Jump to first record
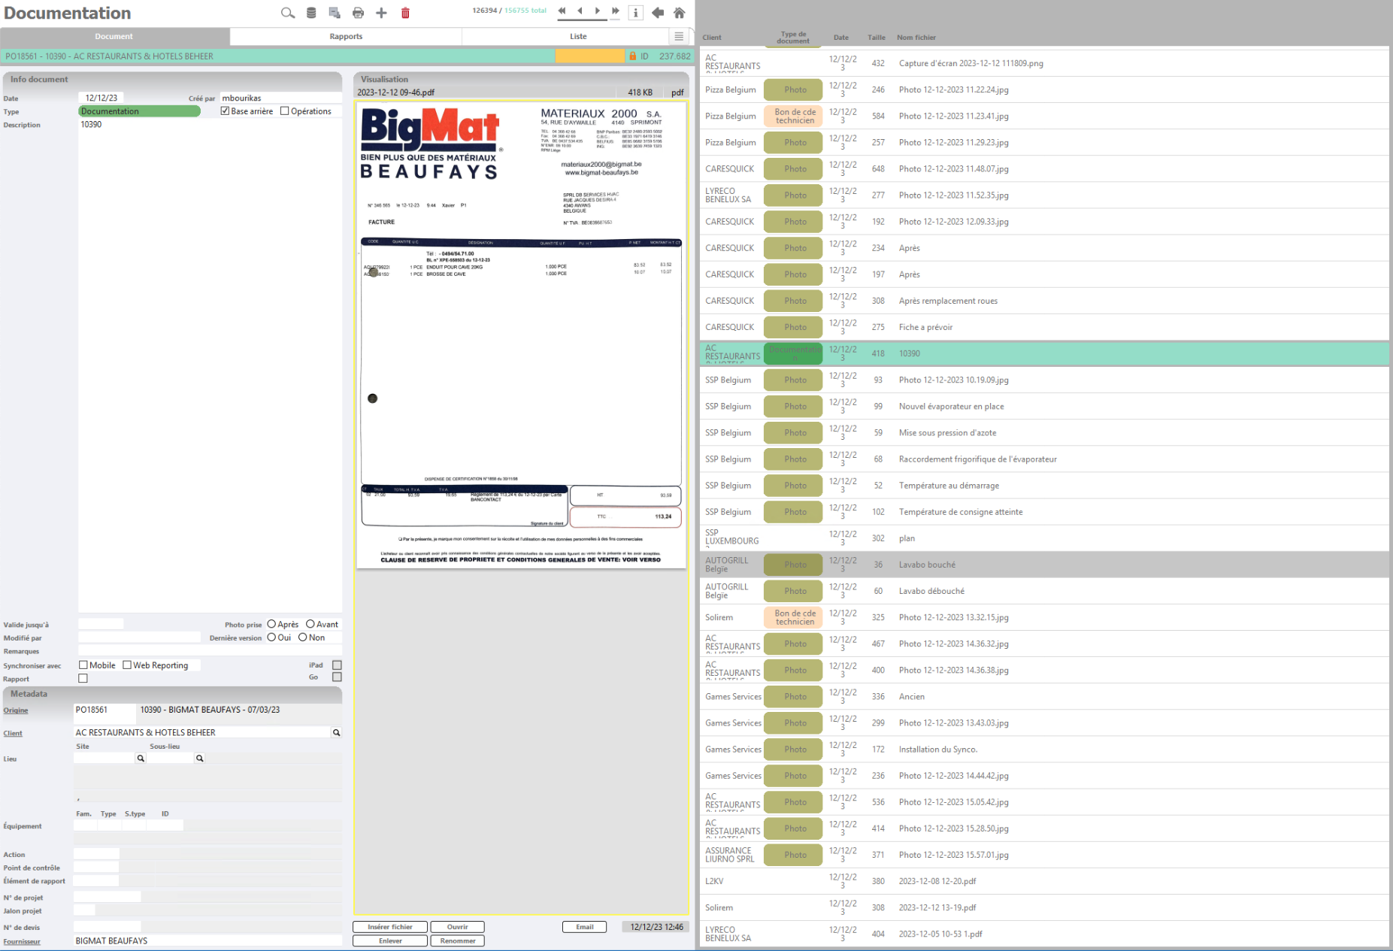This screenshot has width=1393, height=951. 562,11
